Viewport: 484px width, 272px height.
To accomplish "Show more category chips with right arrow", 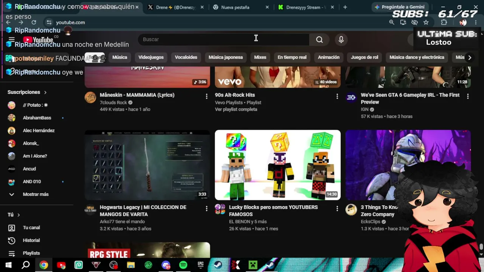I will (x=470, y=57).
